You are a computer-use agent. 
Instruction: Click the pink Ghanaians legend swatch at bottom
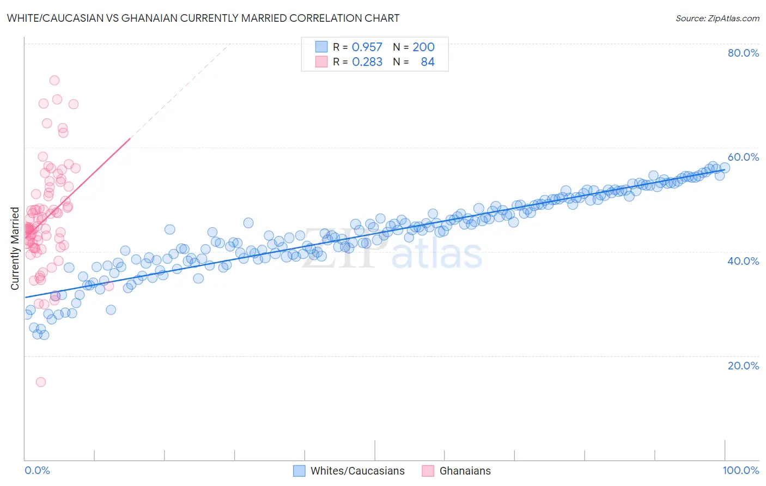tap(428, 471)
